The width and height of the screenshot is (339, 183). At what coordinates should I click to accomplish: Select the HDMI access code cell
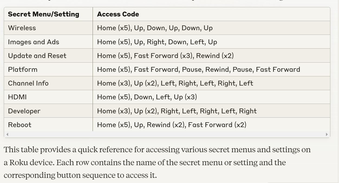147,97
